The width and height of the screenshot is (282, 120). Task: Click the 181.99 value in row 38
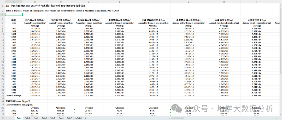(89, 113)
